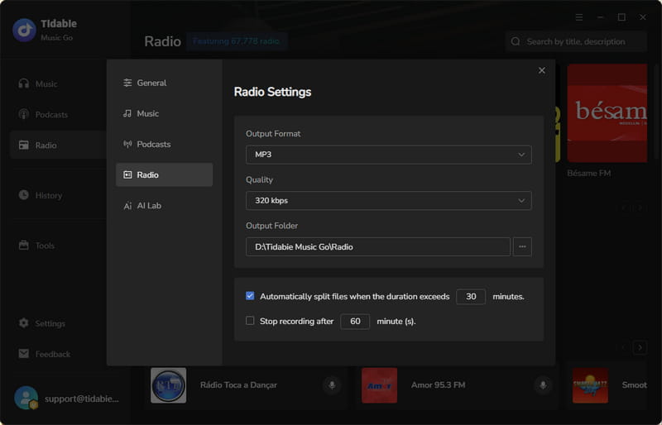Click the Music note icon in settings
Viewport: 662px width, 425px height.
click(127, 113)
